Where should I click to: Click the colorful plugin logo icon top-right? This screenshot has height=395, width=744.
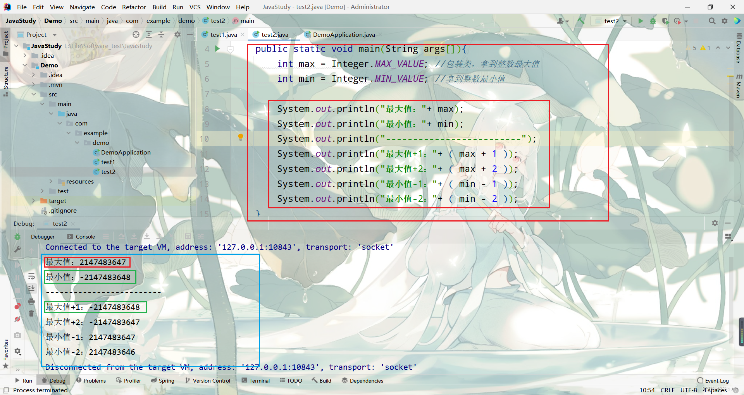[x=737, y=21]
